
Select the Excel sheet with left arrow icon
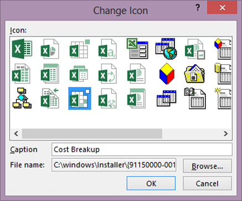point(50,99)
